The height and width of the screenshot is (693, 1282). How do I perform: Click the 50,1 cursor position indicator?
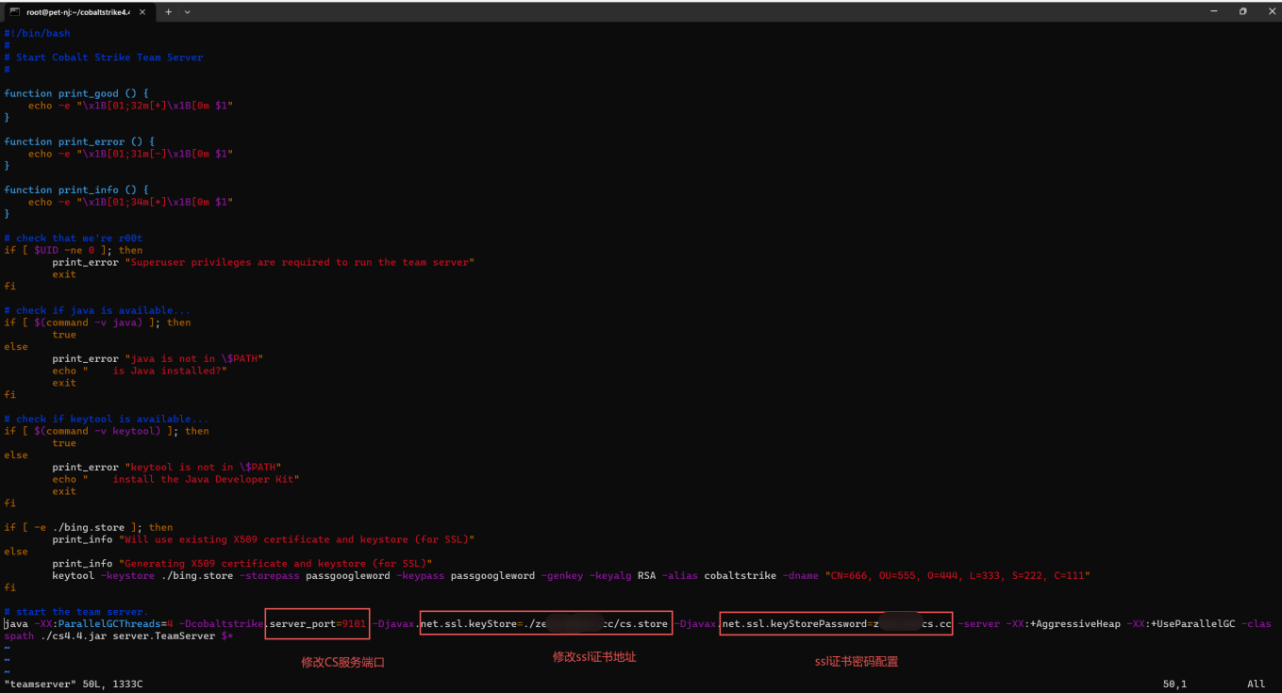pos(1176,684)
